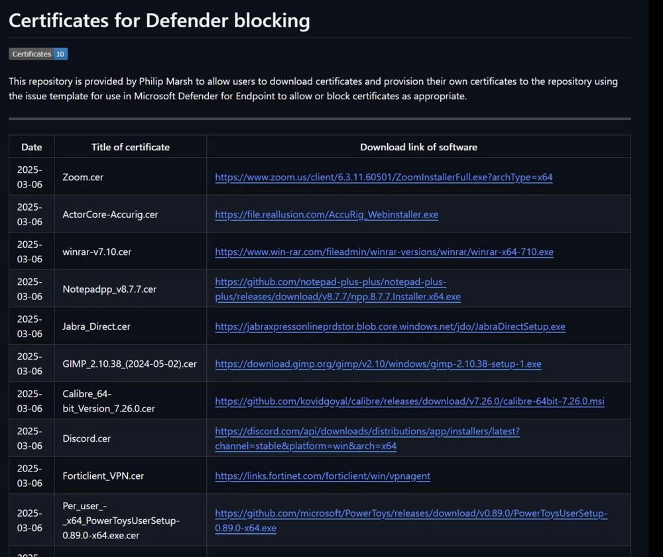Open the Discord installer download link
The image size is (663, 557).
click(367, 438)
